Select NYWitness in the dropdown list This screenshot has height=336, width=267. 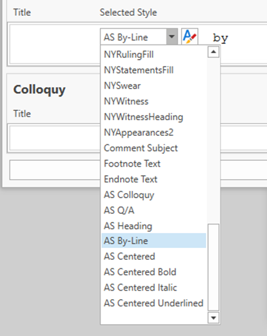coord(154,101)
